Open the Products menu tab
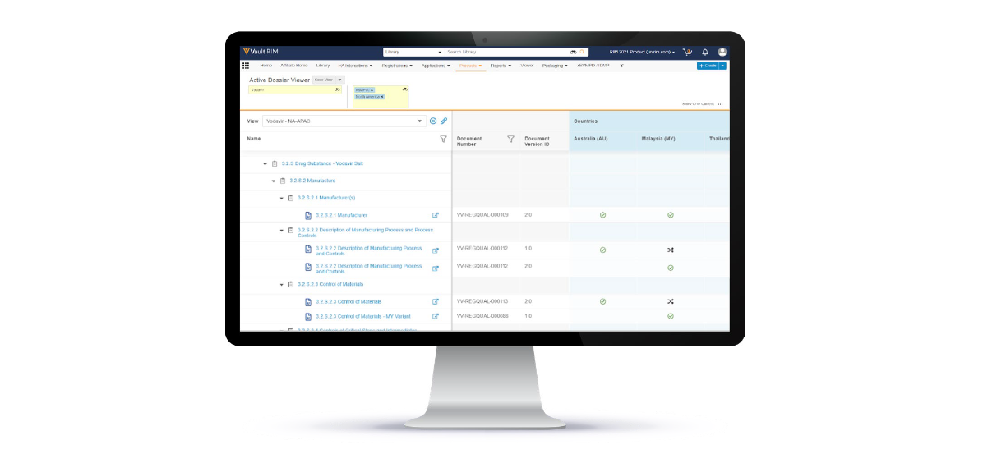The height and width of the screenshot is (463, 983). 470,66
